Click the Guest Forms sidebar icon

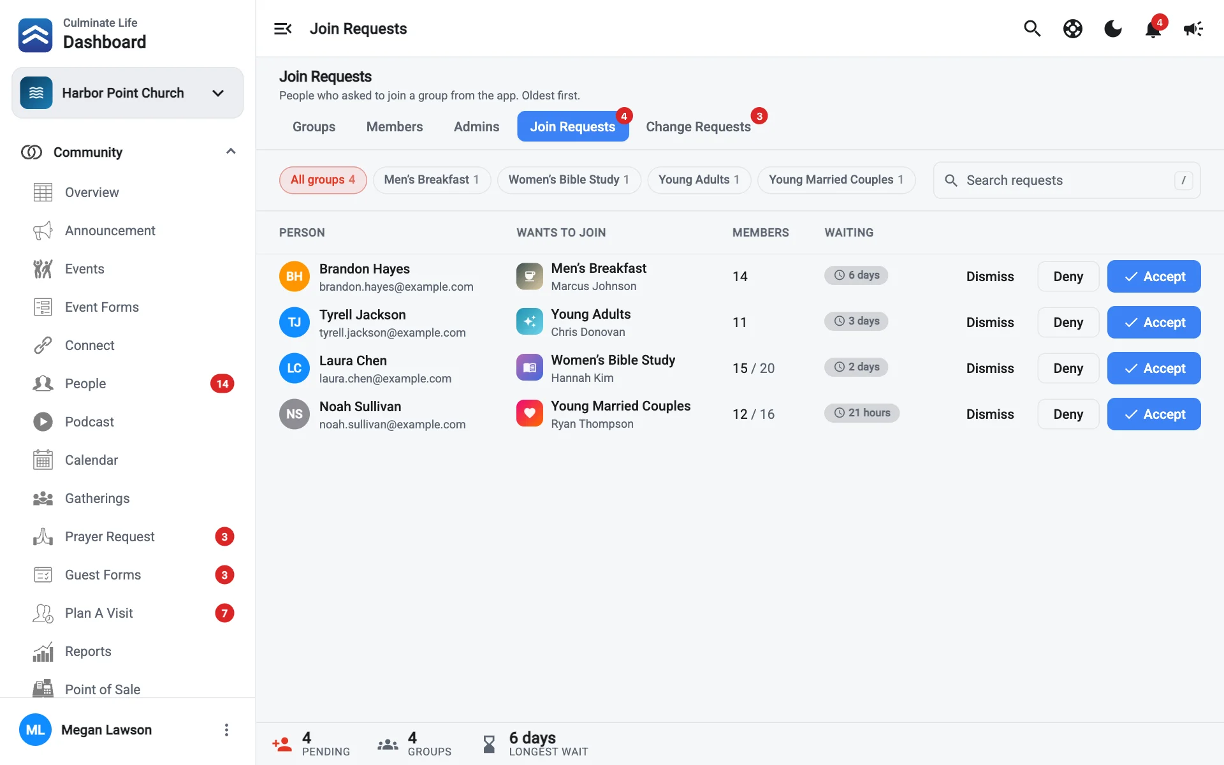click(43, 575)
